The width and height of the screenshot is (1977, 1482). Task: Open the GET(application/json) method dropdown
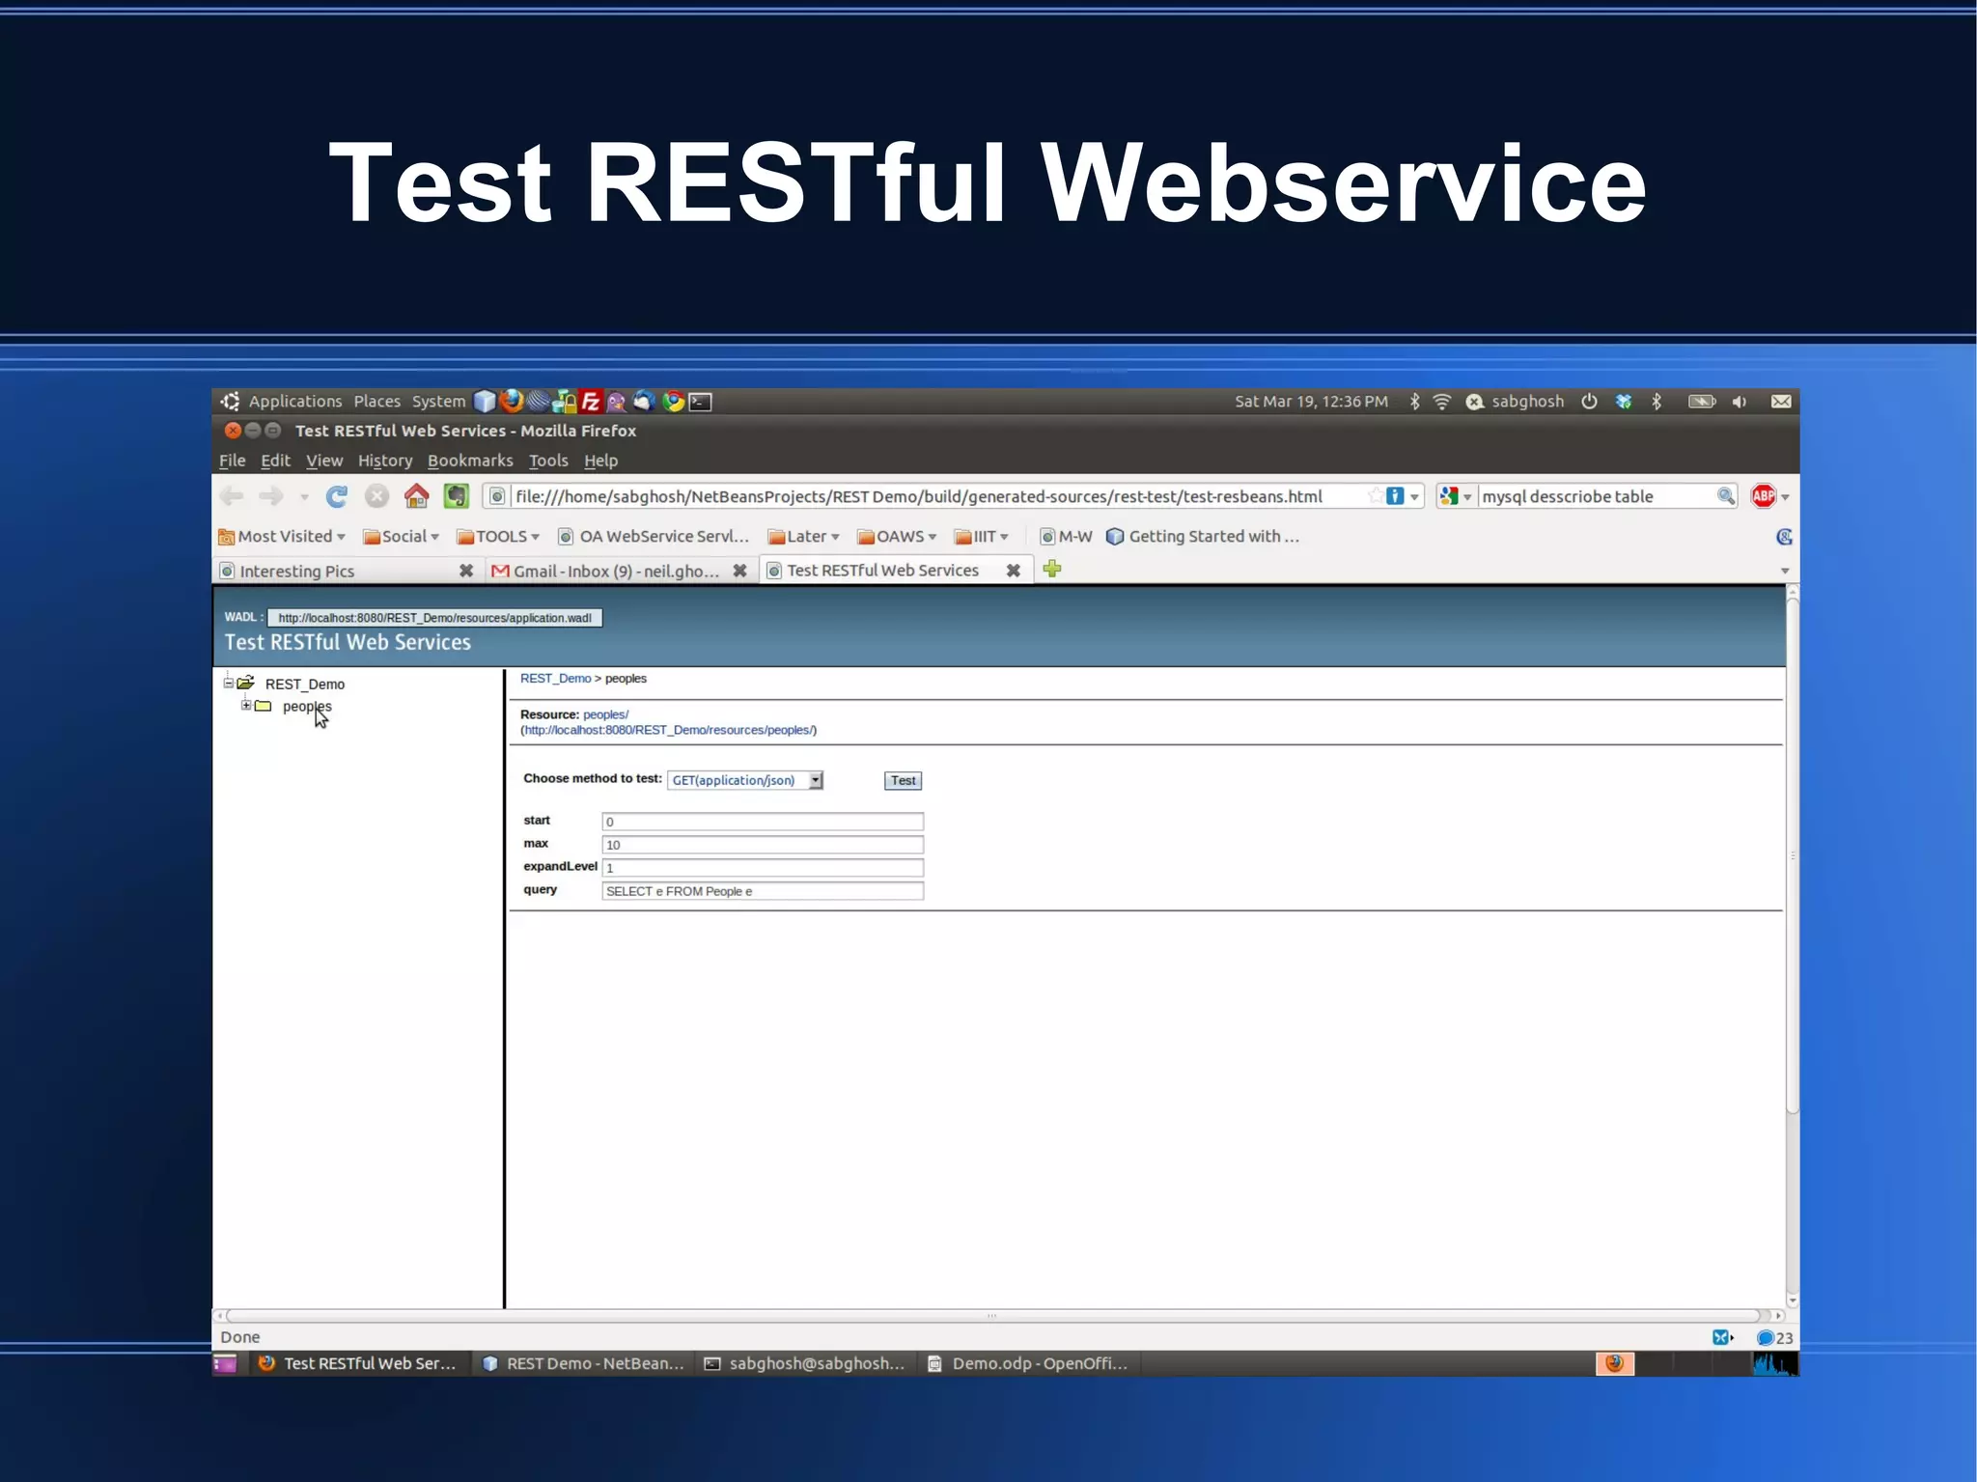point(816,780)
